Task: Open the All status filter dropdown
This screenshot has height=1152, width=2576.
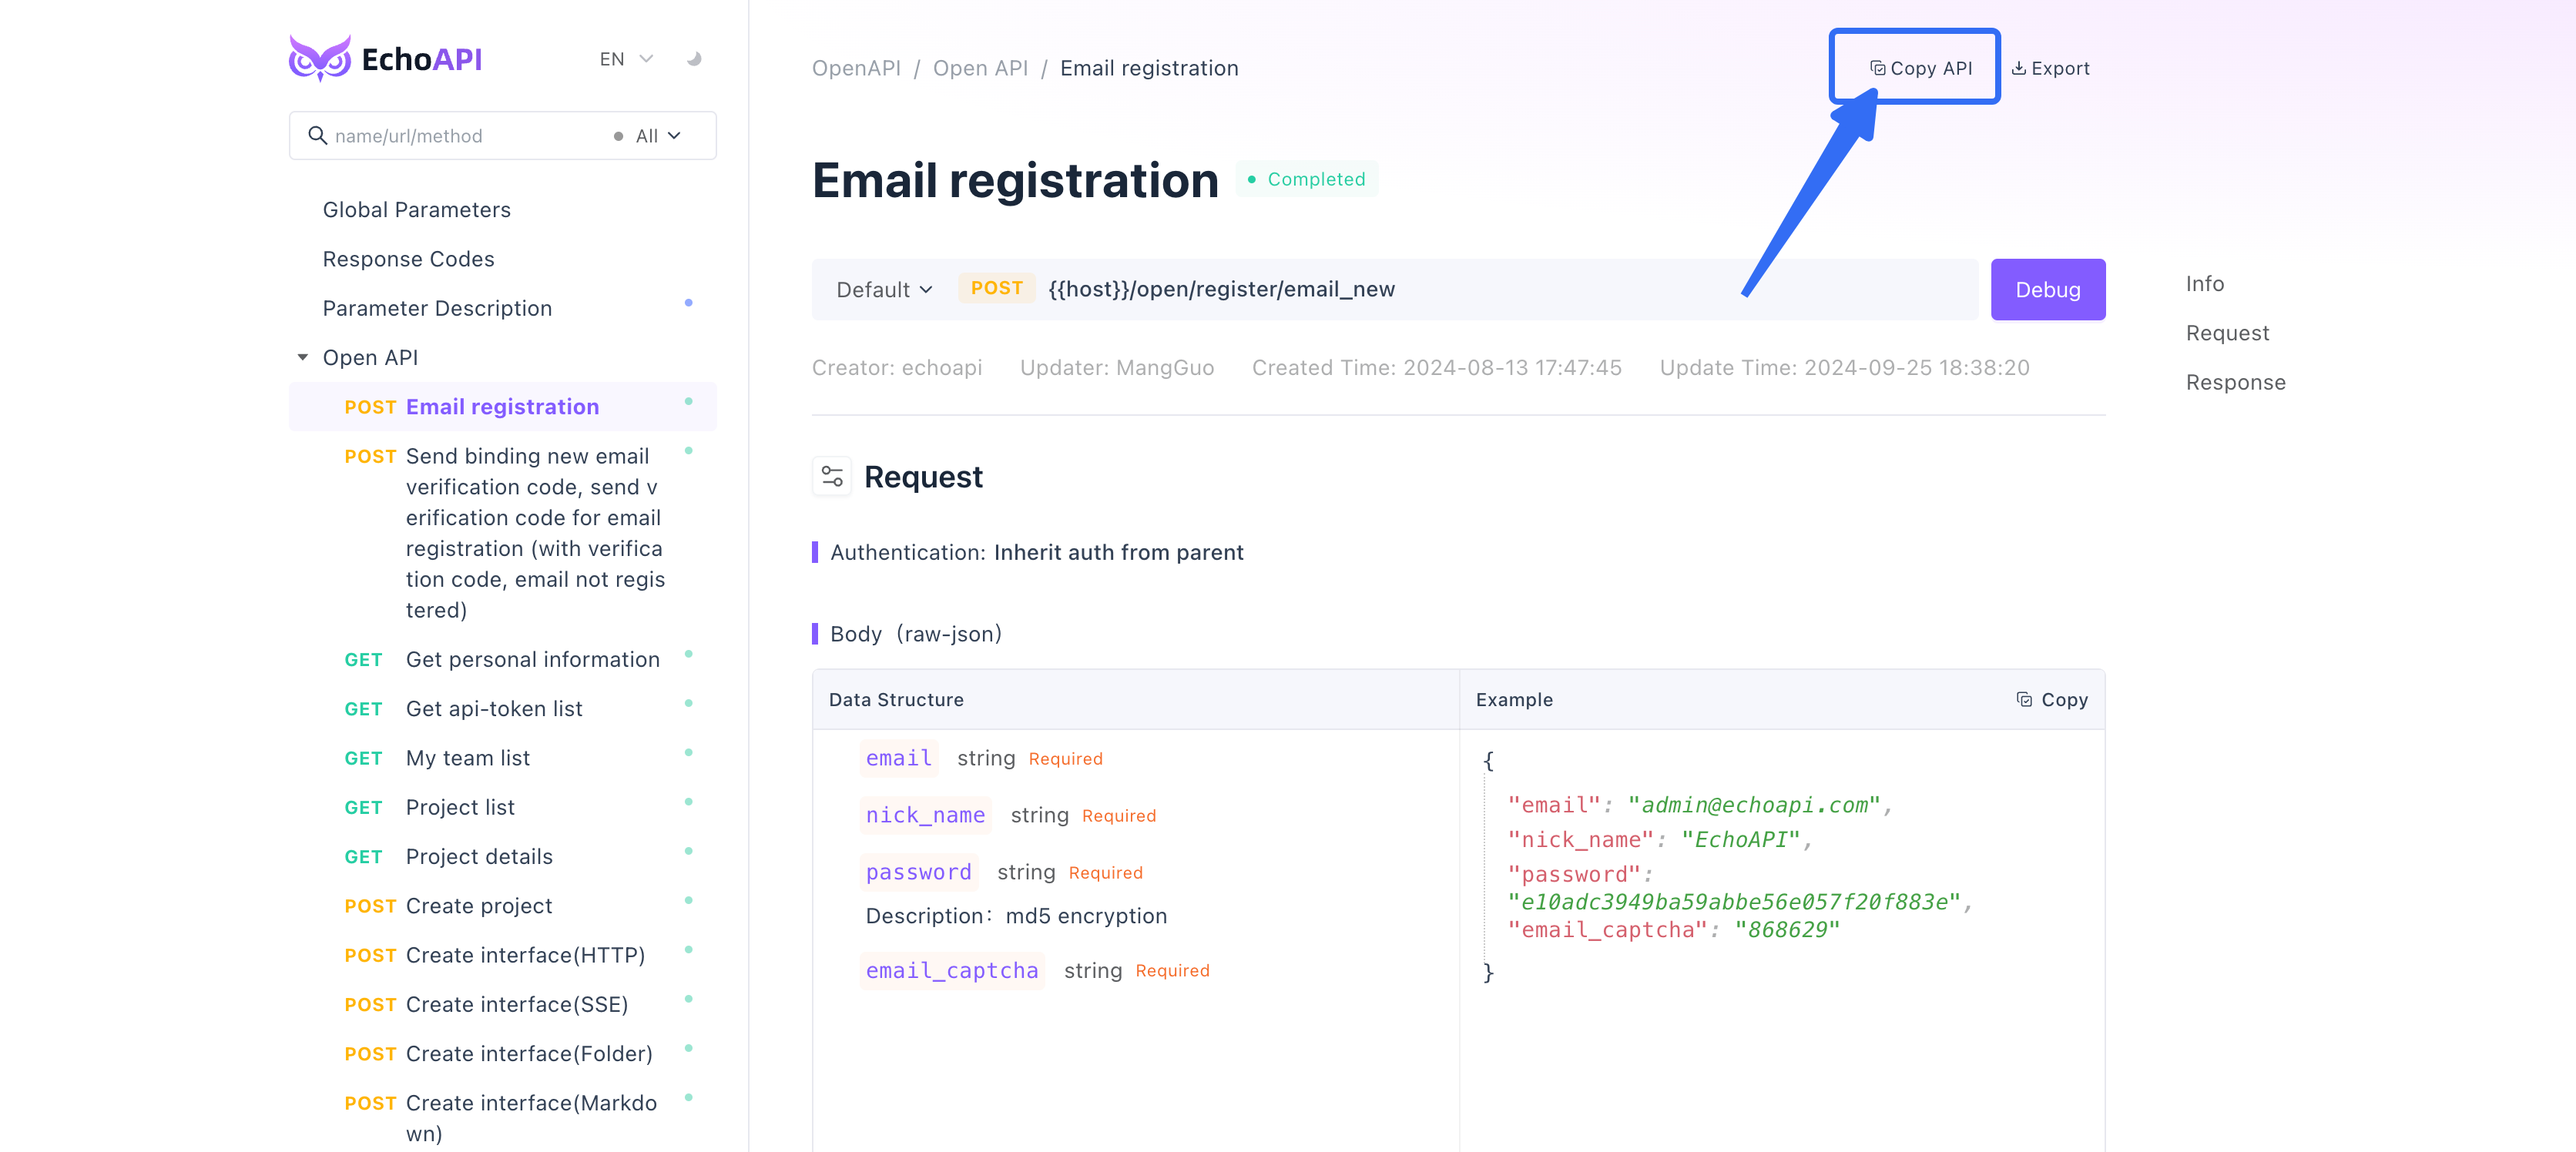Action: [x=648, y=136]
